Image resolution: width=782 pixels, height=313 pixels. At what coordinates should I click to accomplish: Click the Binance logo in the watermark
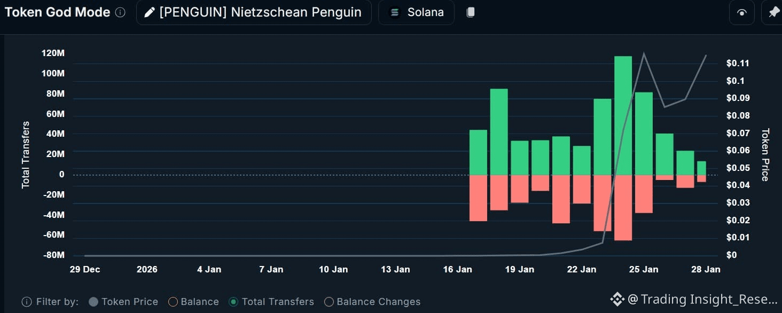point(617,299)
